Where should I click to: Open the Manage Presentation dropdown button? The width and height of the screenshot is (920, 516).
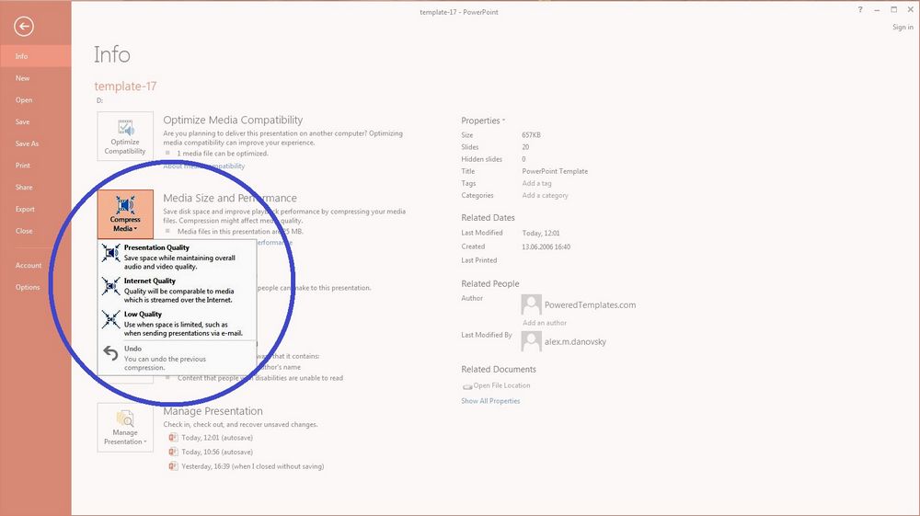pos(125,427)
